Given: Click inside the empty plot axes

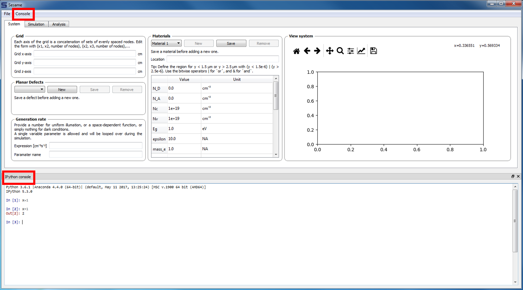Looking at the screenshot, I should point(400,108).
